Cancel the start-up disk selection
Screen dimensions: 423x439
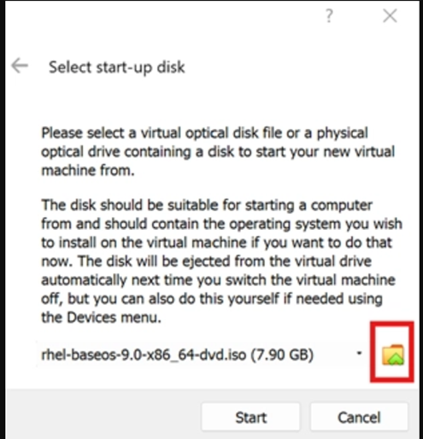[359, 417]
